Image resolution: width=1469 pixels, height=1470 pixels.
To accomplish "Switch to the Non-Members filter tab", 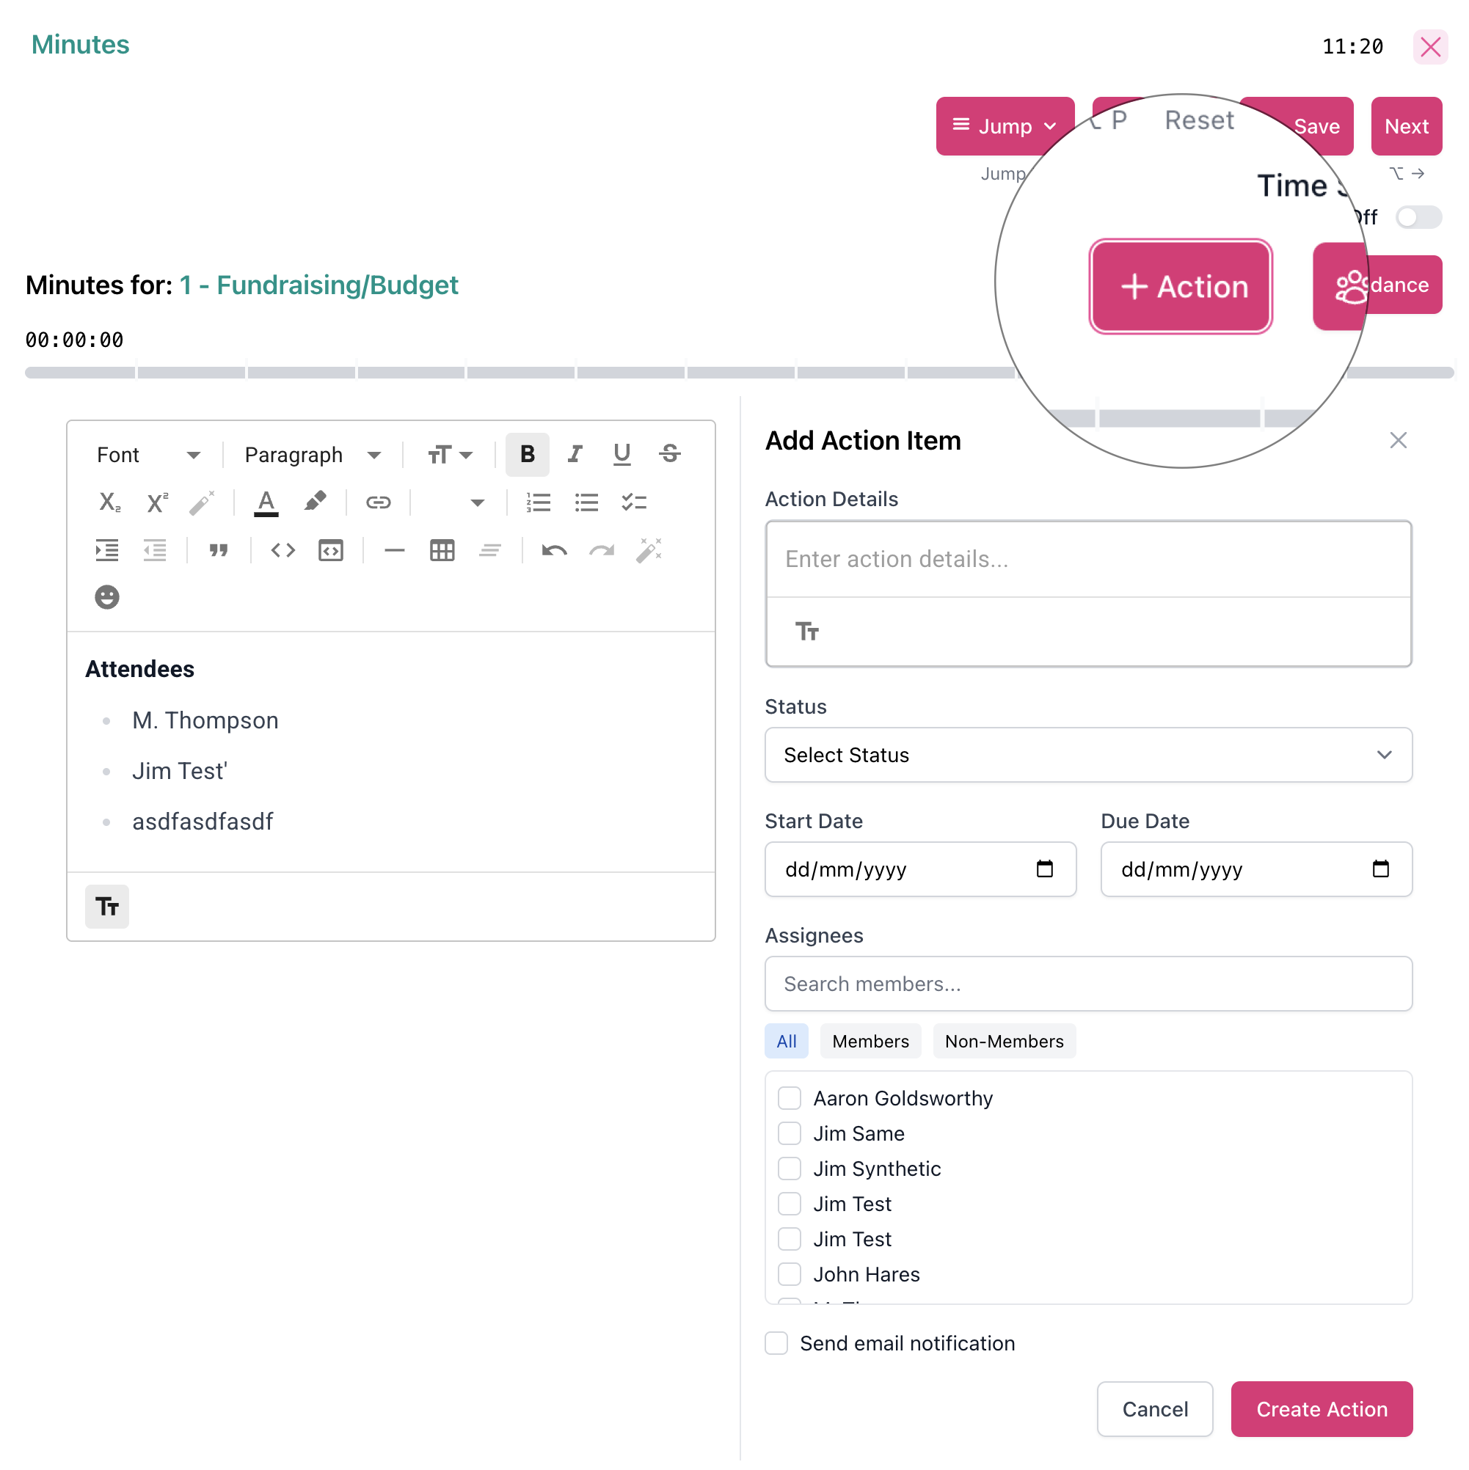I will [1004, 1041].
